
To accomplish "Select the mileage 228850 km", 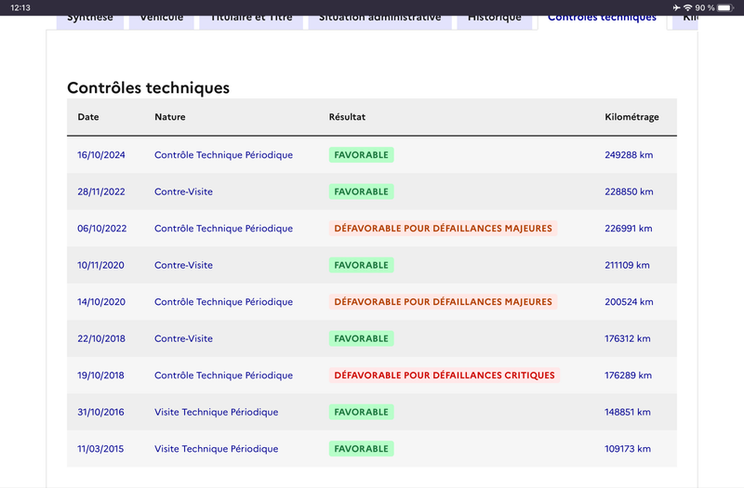I will (x=629, y=191).
